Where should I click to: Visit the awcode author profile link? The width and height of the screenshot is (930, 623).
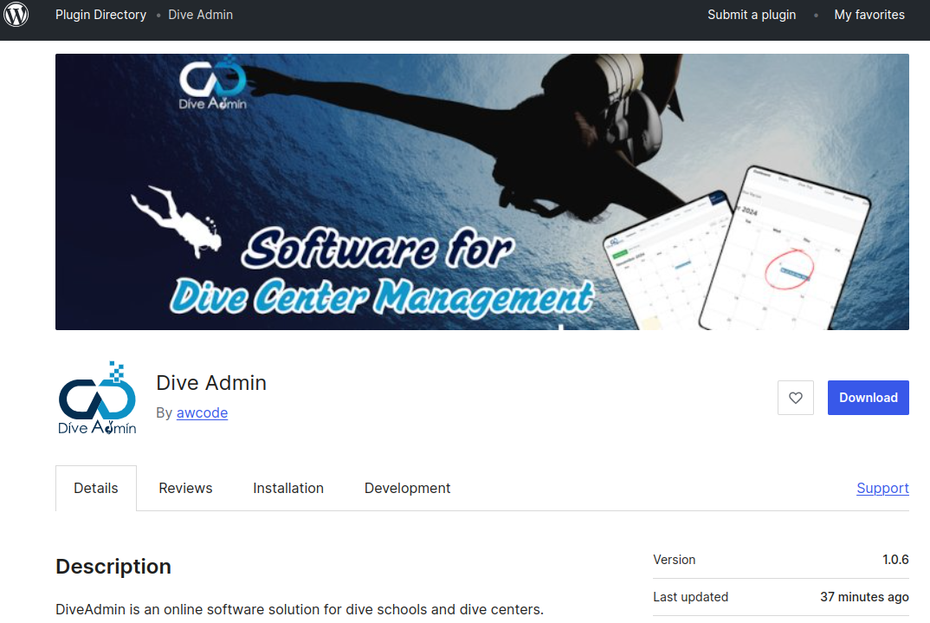(x=202, y=412)
